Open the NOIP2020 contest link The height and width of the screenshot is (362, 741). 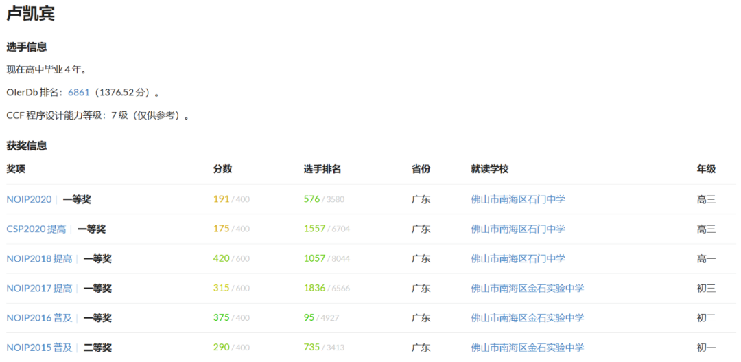coord(29,199)
